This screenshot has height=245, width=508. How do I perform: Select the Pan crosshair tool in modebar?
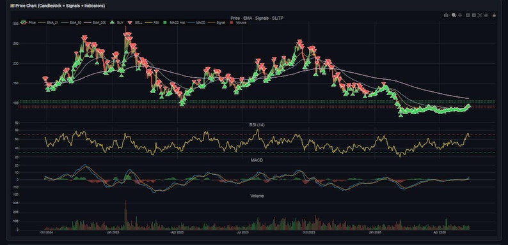coord(460,15)
